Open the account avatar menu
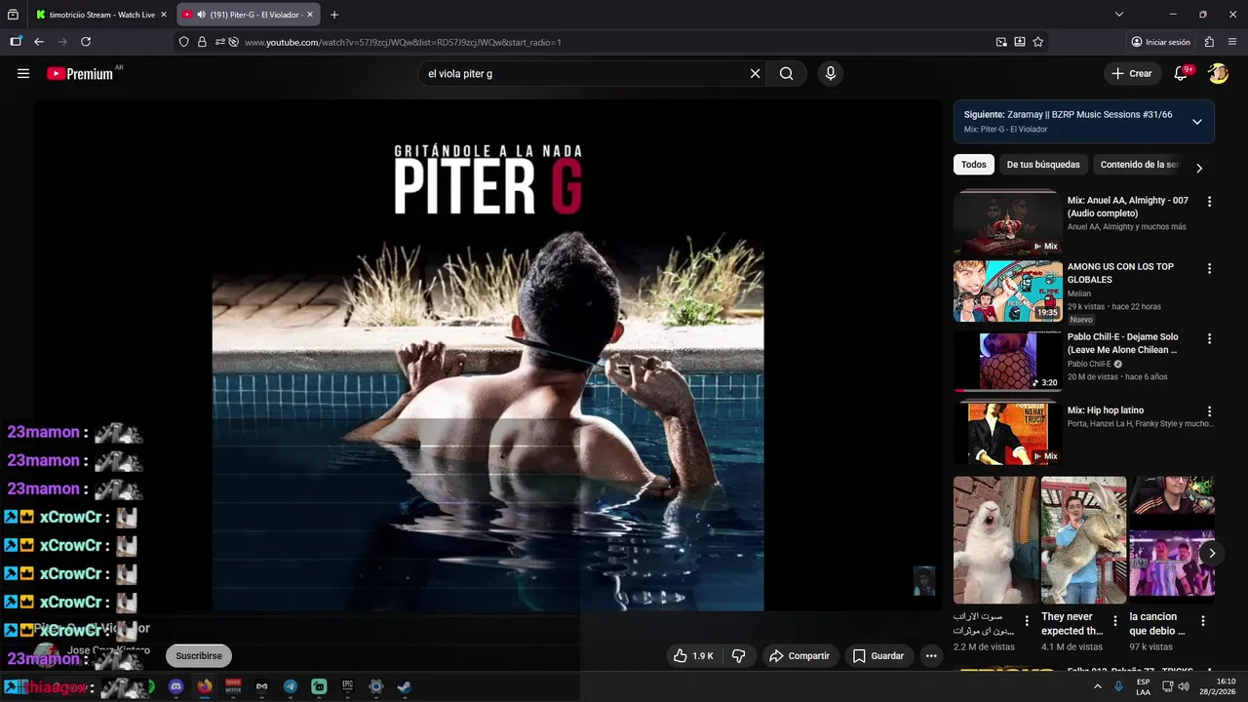1248x702 pixels. pyautogui.click(x=1218, y=73)
